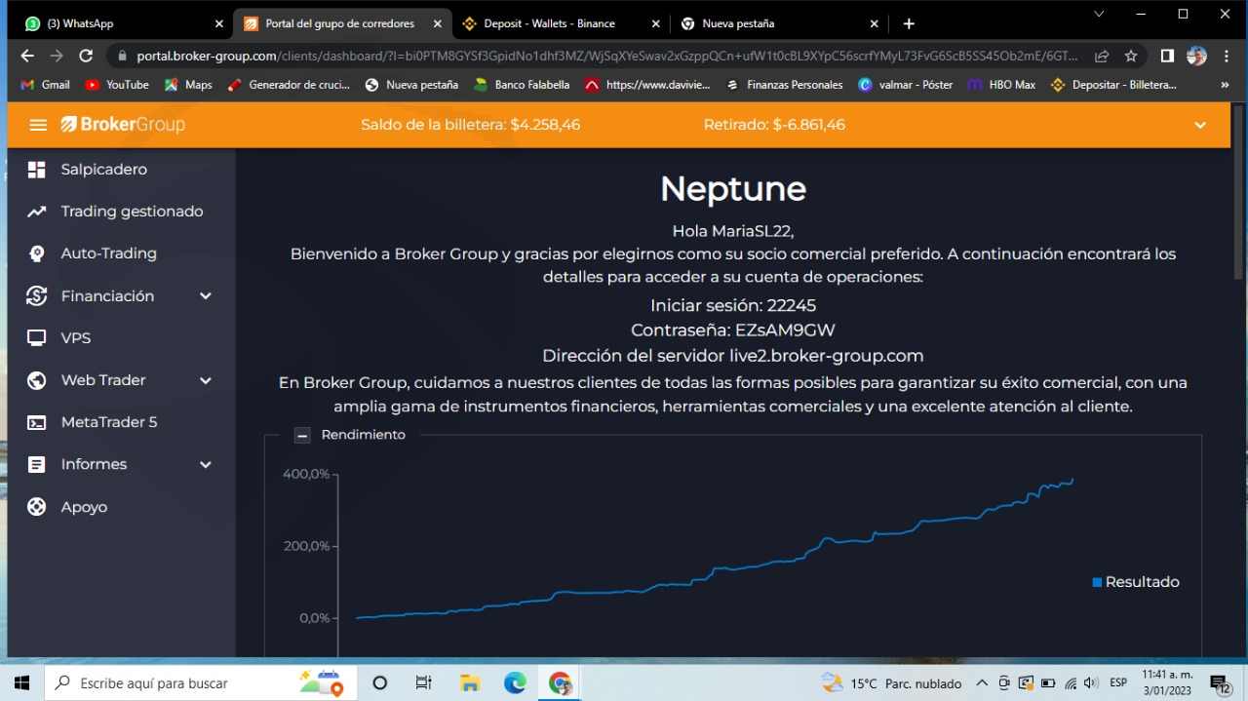This screenshot has width=1248, height=701.
Task: Show more bookmarks with the overflow chevron
Action: pos(1225,85)
